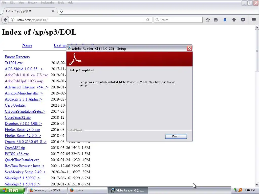Go back with the Firefox back arrow
Viewport: 259px width, 194px height.
coord(5,20)
